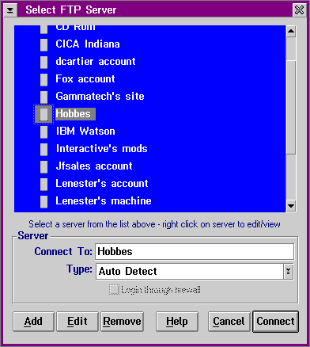Image resolution: width=310 pixels, height=347 pixels.
Task: Open the system menu in title bar
Action: coord(10,10)
